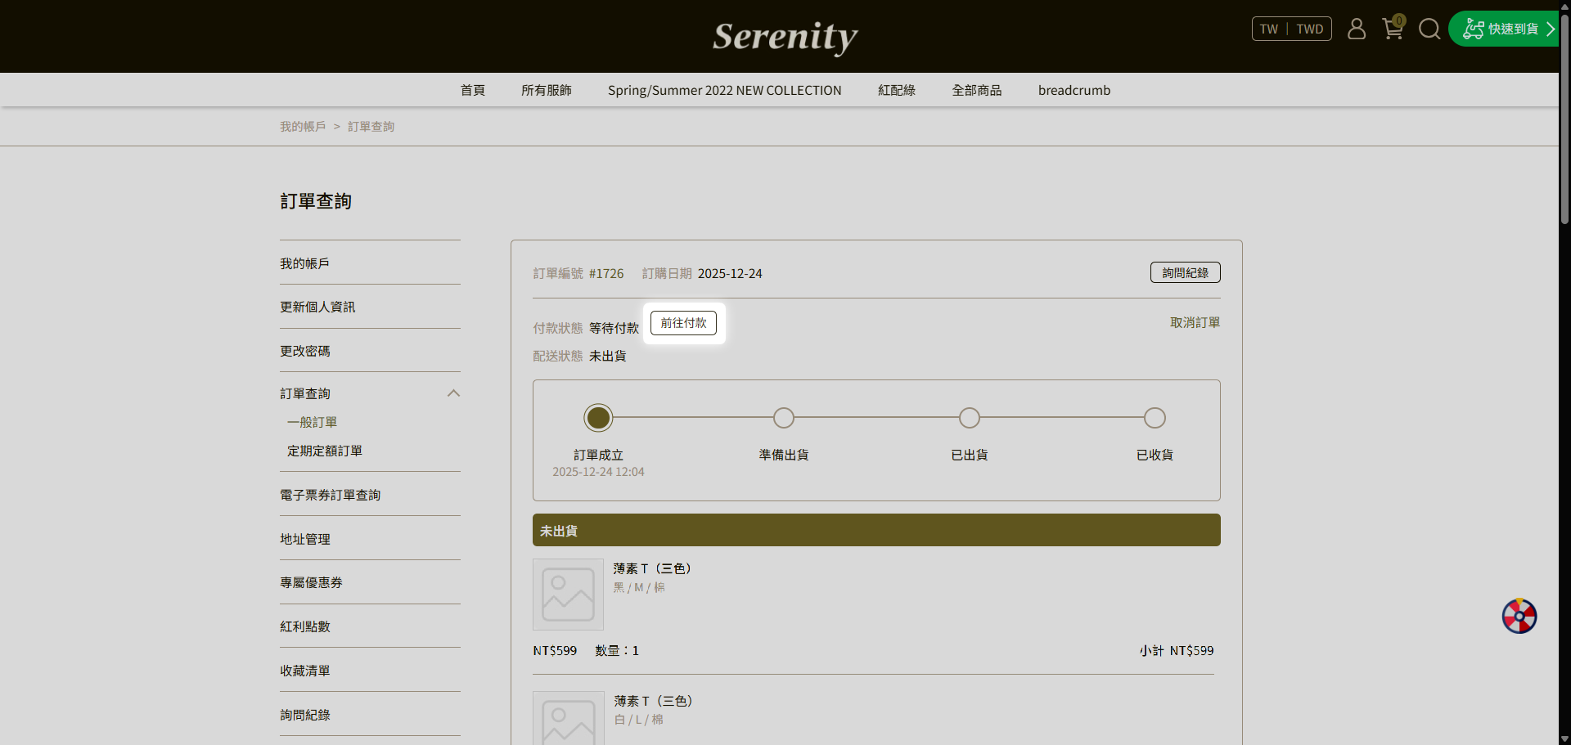
Task: Open 專屬優惠券 in sidebar
Action: click(x=311, y=582)
